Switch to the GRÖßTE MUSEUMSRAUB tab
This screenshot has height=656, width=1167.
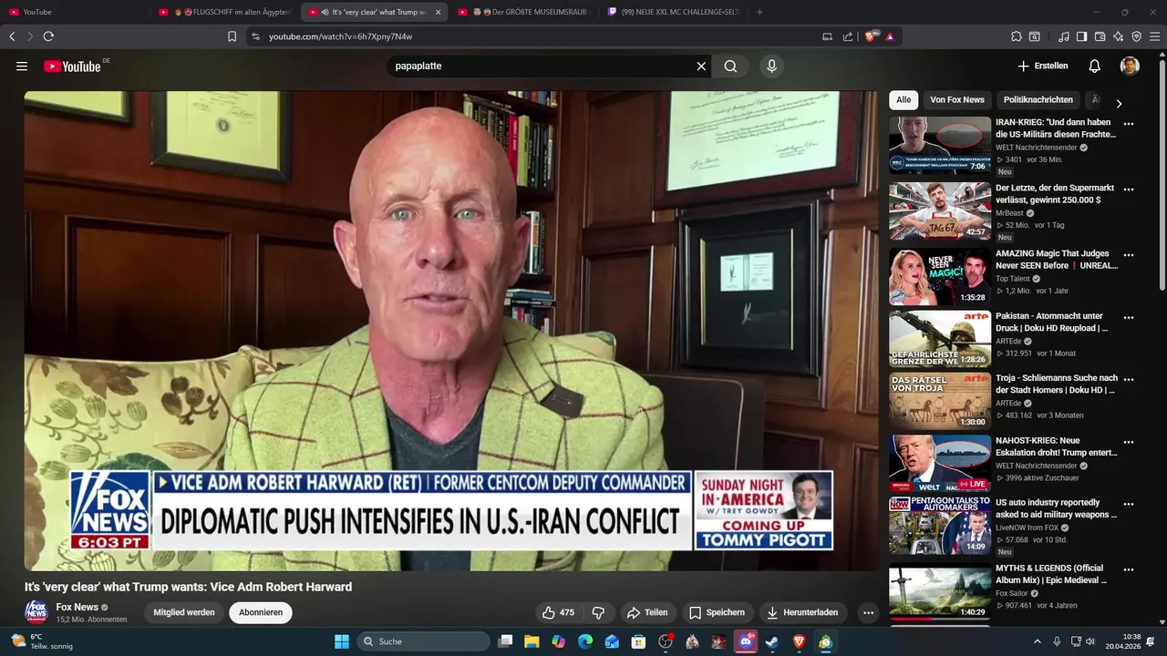(523, 12)
